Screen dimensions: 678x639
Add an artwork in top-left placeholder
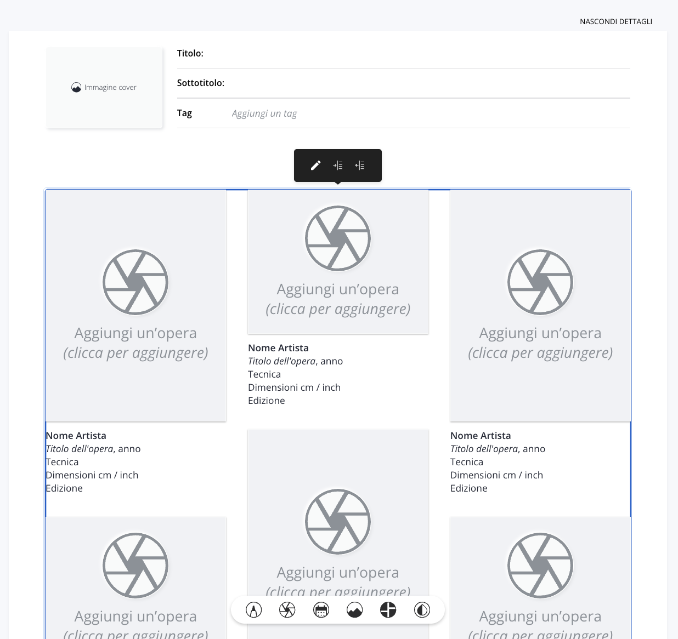pos(135,305)
